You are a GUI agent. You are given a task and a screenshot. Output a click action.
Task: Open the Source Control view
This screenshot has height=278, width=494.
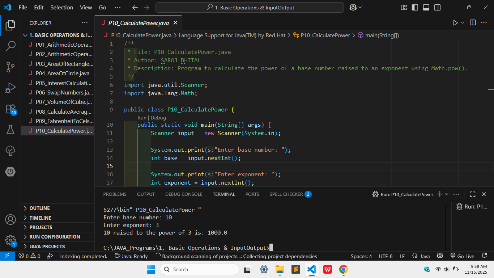pos(10,67)
